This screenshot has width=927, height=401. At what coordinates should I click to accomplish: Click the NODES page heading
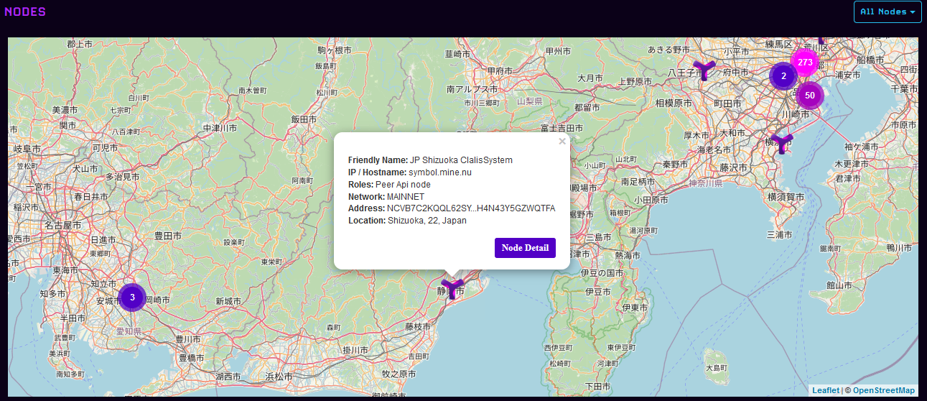[x=25, y=12]
